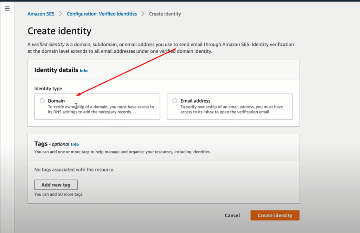Go to Amazon SES breadcrumb link

coord(41,14)
